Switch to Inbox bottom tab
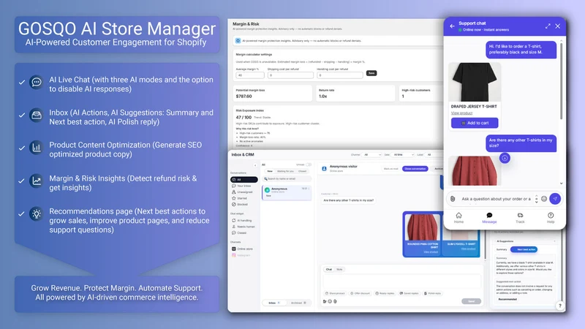This screenshot has height=329, width=585. 274,303
